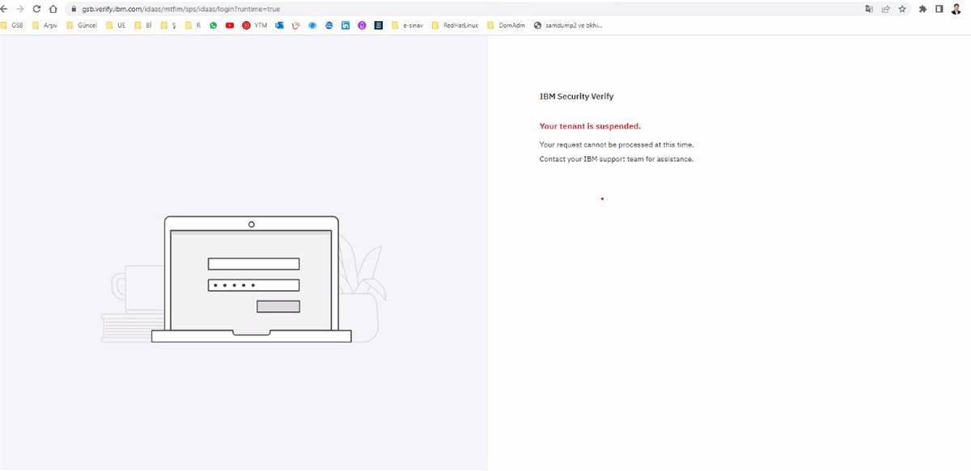Toggle the browser side panel
Image resolution: width=971 pixels, height=471 pixels.
tap(939, 9)
